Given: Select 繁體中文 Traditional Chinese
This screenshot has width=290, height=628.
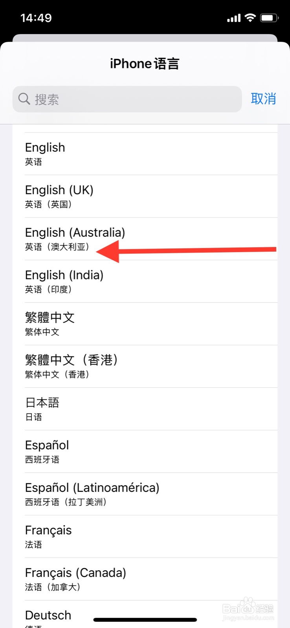Looking at the screenshot, I should (145, 324).
